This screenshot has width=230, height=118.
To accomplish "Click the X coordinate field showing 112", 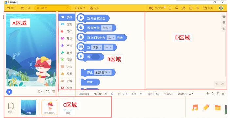I will coord(111,94).
